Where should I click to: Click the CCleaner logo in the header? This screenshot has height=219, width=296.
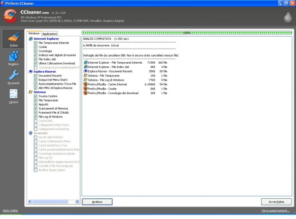(11, 16)
